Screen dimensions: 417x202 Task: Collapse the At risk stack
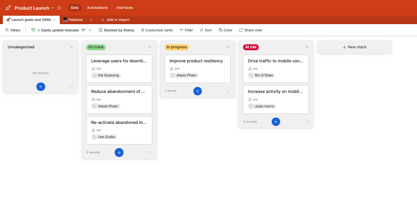tap(307, 122)
